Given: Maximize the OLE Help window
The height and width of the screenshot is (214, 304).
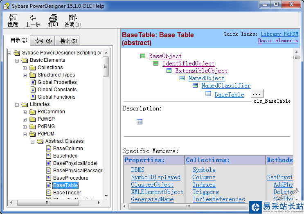Looking at the screenshot, I should [x=276, y=4].
